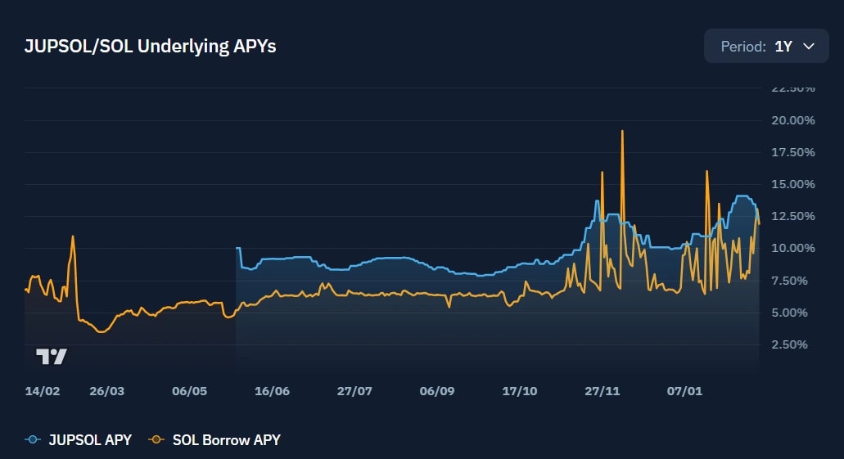844x459 pixels.
Task: Click the 7.50% y-axis label
Action: (790, 281)
